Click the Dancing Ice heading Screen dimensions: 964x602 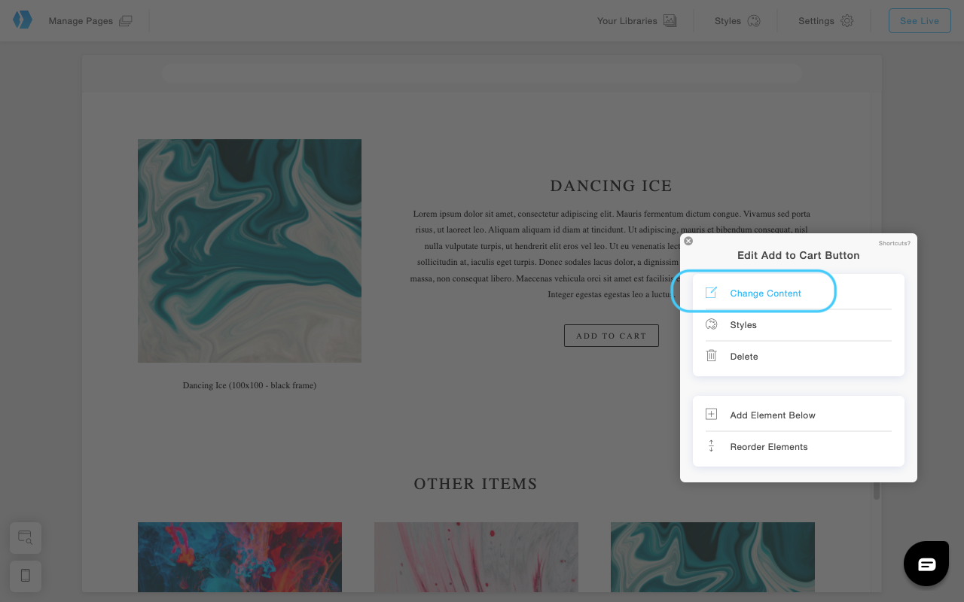[x=611, y=186]
